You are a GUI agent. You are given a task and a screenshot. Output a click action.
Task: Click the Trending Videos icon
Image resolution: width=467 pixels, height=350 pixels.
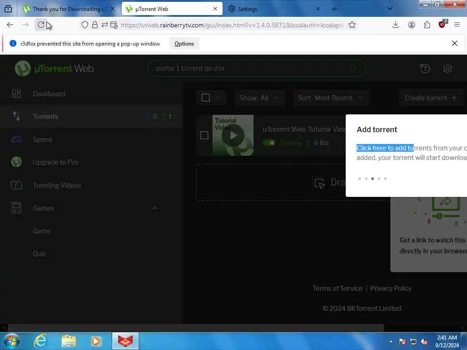click(x=16, y=185)
